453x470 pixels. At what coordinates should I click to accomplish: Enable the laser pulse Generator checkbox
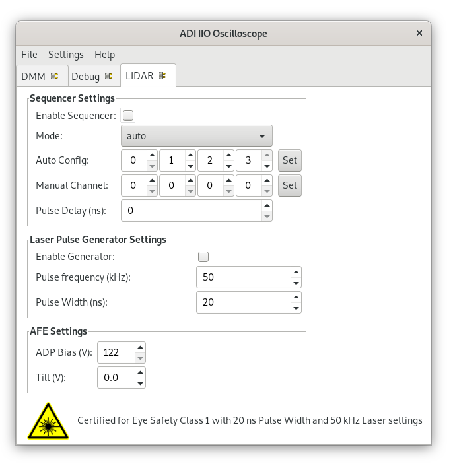point(203,257)
